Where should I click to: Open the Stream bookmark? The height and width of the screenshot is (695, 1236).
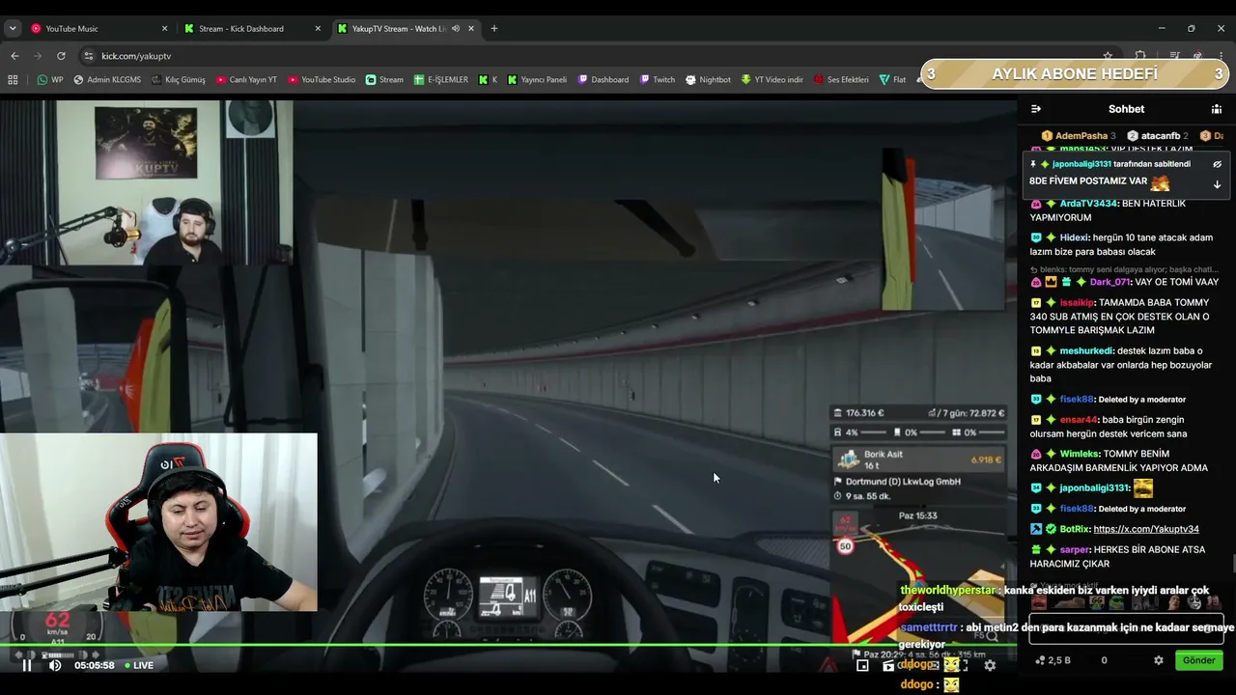click(x=384, y=80)
